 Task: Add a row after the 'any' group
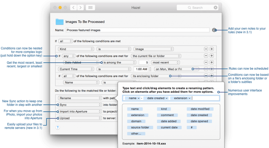[x=212, y=56]
